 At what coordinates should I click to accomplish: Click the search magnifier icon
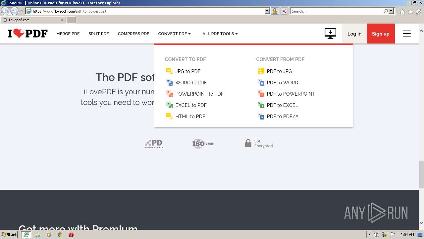(x=386, y=11)
